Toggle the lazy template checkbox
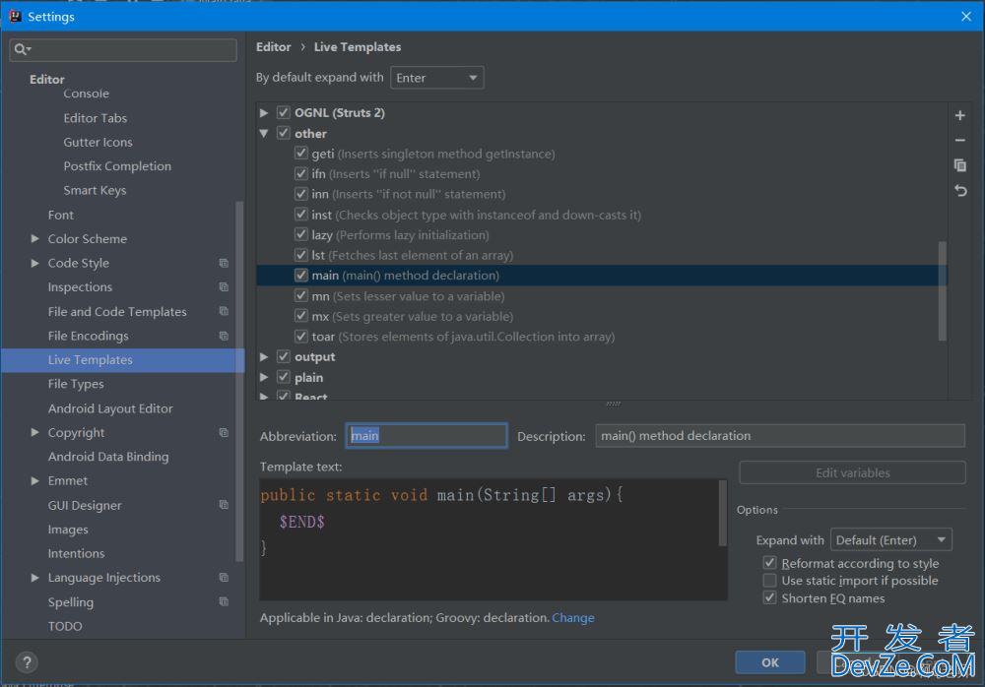The width and height of the screenshot is (985, 687). (300, 235)
